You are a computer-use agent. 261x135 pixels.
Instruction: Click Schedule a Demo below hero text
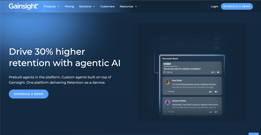point(29,94)
